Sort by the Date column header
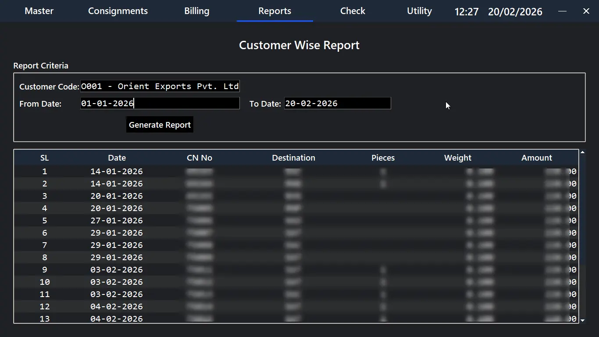Screen dimensions: 599x337 click(x=117, y=158)
